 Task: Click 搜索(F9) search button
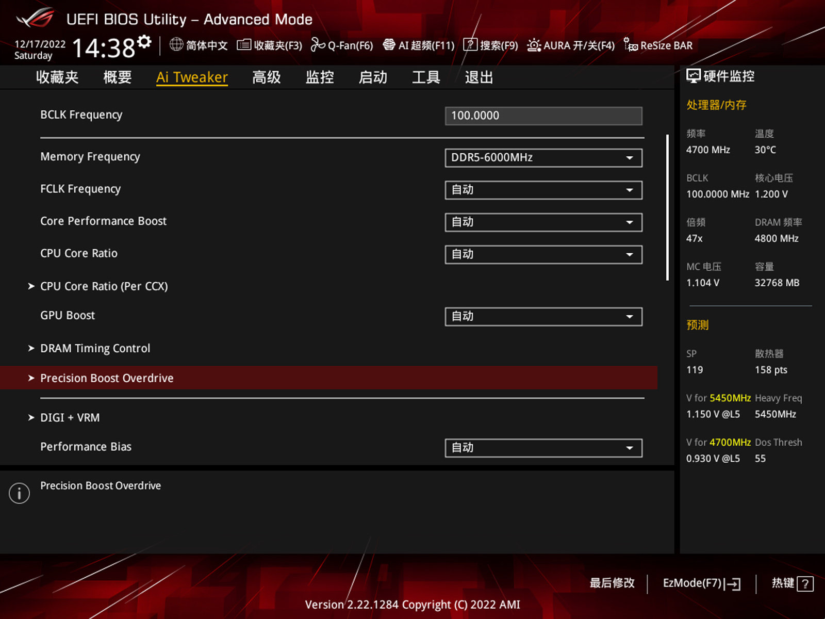point(499,45)
